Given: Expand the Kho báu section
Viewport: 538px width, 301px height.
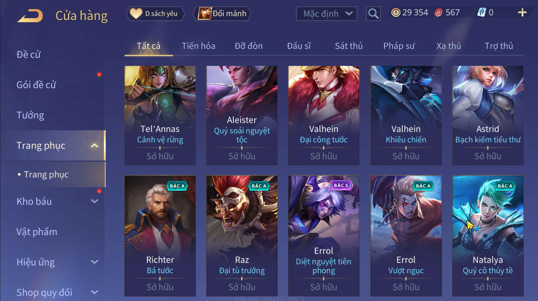Looking at the screenshot, I should coord(95,201).
